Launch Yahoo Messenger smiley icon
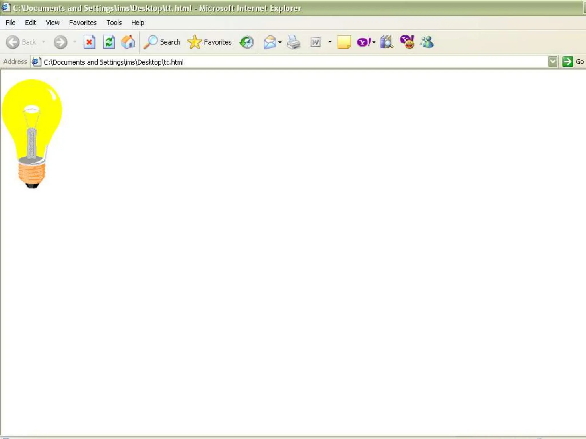Image resolution: width=586 pixels, height=439 pixels. pos(407,42)
